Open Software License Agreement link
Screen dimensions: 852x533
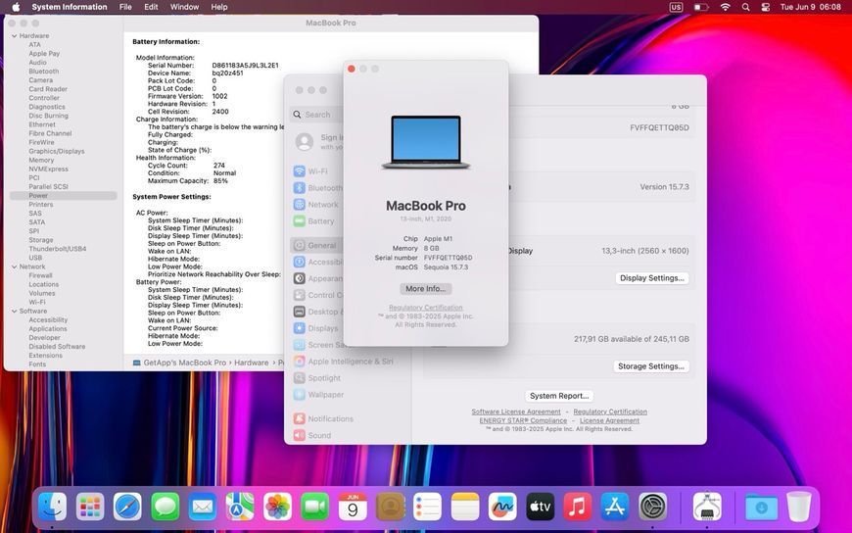coord(516,412)
